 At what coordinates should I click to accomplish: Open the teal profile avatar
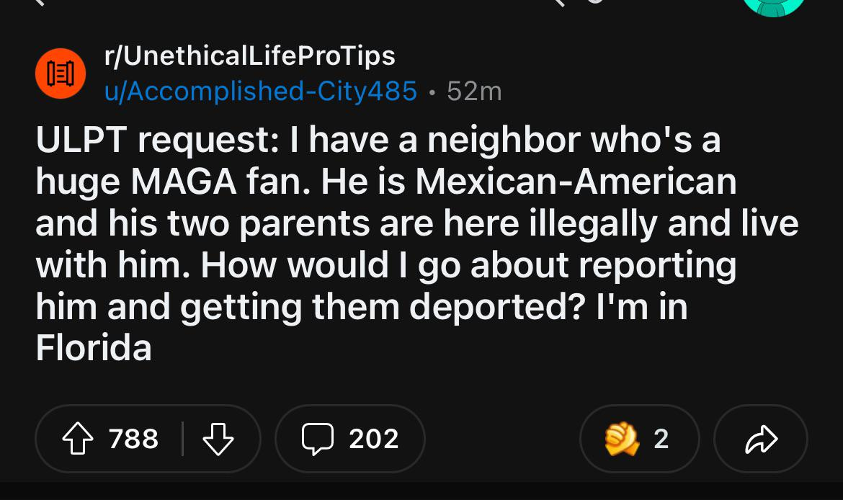point(773,7)
